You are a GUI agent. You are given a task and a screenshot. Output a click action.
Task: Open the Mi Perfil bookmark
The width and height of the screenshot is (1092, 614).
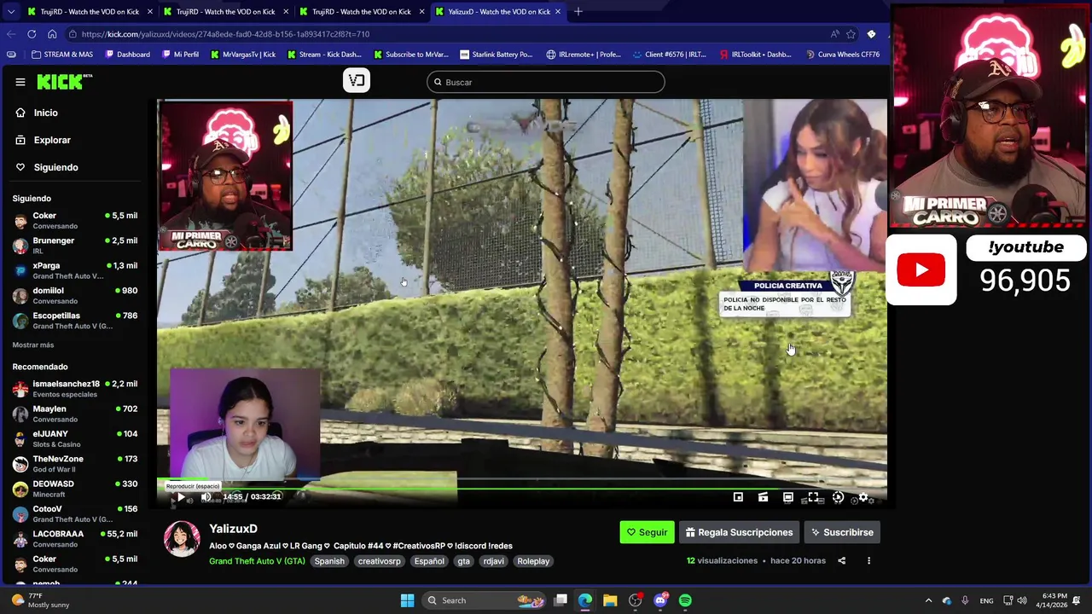coord(179,55)
